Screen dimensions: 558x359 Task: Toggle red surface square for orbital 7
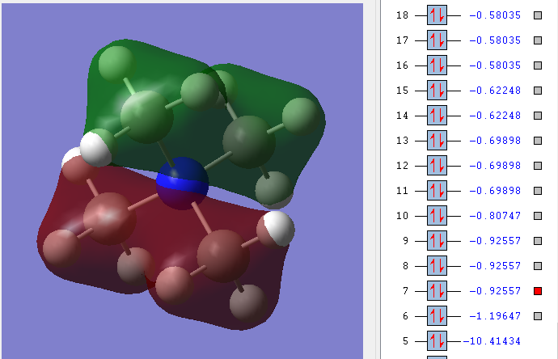(x=538, y=291)
